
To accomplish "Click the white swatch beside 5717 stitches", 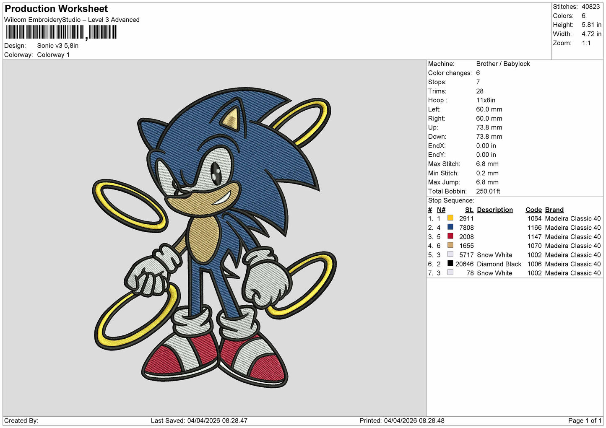I will 450,254.
